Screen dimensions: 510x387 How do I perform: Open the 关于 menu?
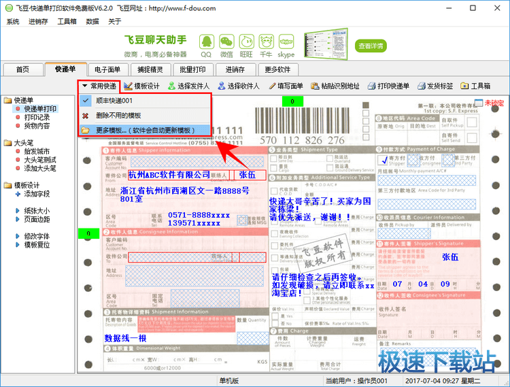[114, 22]
